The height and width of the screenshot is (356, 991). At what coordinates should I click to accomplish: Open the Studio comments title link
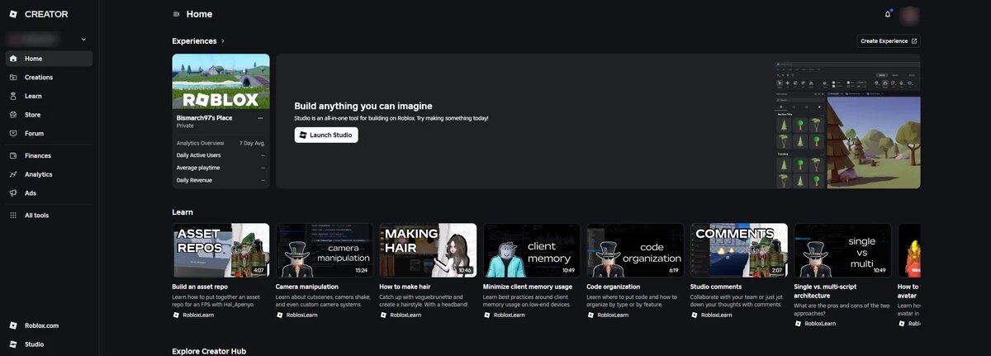(x=716, y=287)
